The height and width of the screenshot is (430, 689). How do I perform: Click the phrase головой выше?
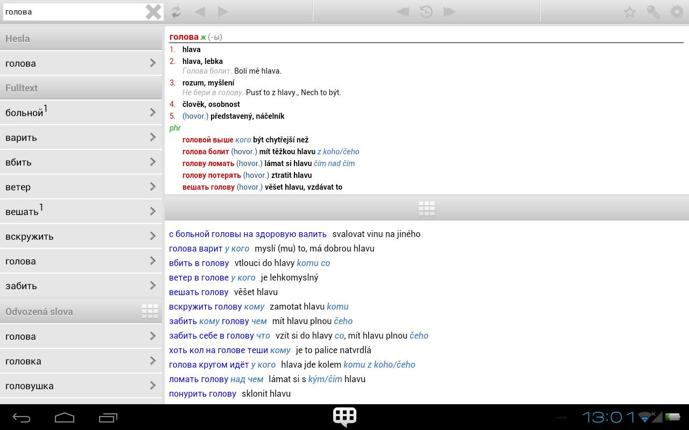point(208,140)
